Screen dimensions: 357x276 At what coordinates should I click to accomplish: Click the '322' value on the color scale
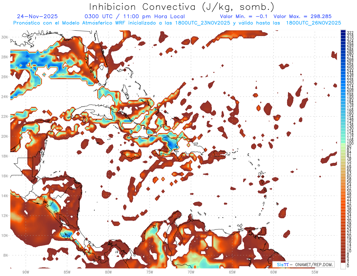tap(350, 33)
